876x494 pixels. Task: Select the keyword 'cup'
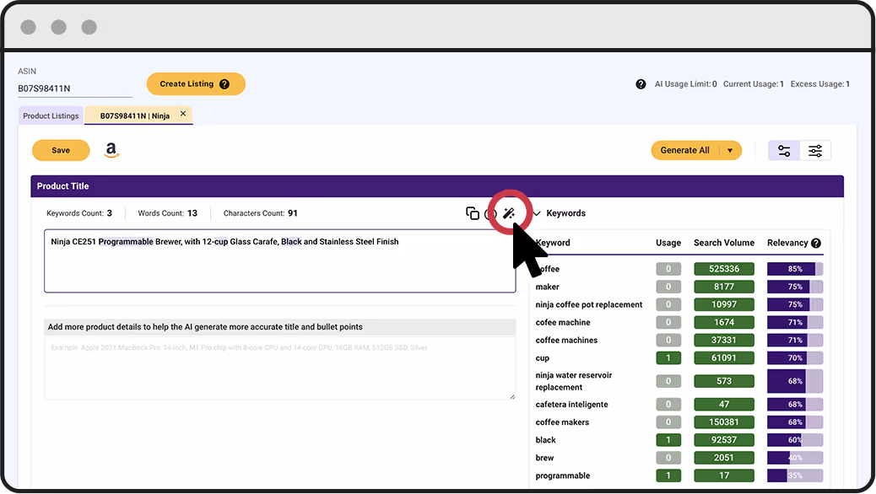point(543,358)
